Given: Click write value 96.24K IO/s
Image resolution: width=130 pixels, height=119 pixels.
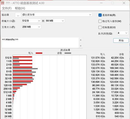Looking at the screenshot, I should coord(99,85).
